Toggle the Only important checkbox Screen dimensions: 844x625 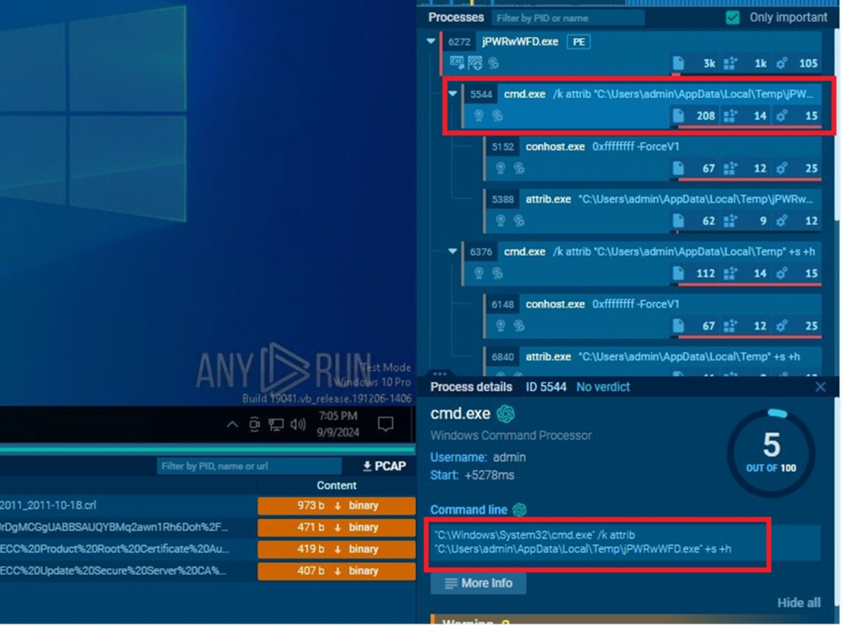tap(733, 16)
